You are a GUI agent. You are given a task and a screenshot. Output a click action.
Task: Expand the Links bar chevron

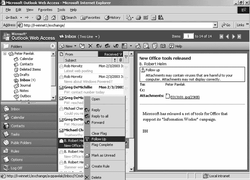click(x=247, y=24)
